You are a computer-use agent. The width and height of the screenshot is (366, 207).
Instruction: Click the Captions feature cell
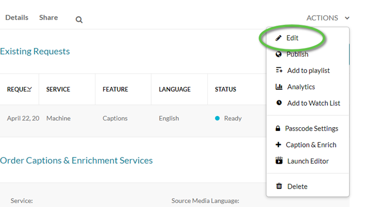click(x=115, y=118)
